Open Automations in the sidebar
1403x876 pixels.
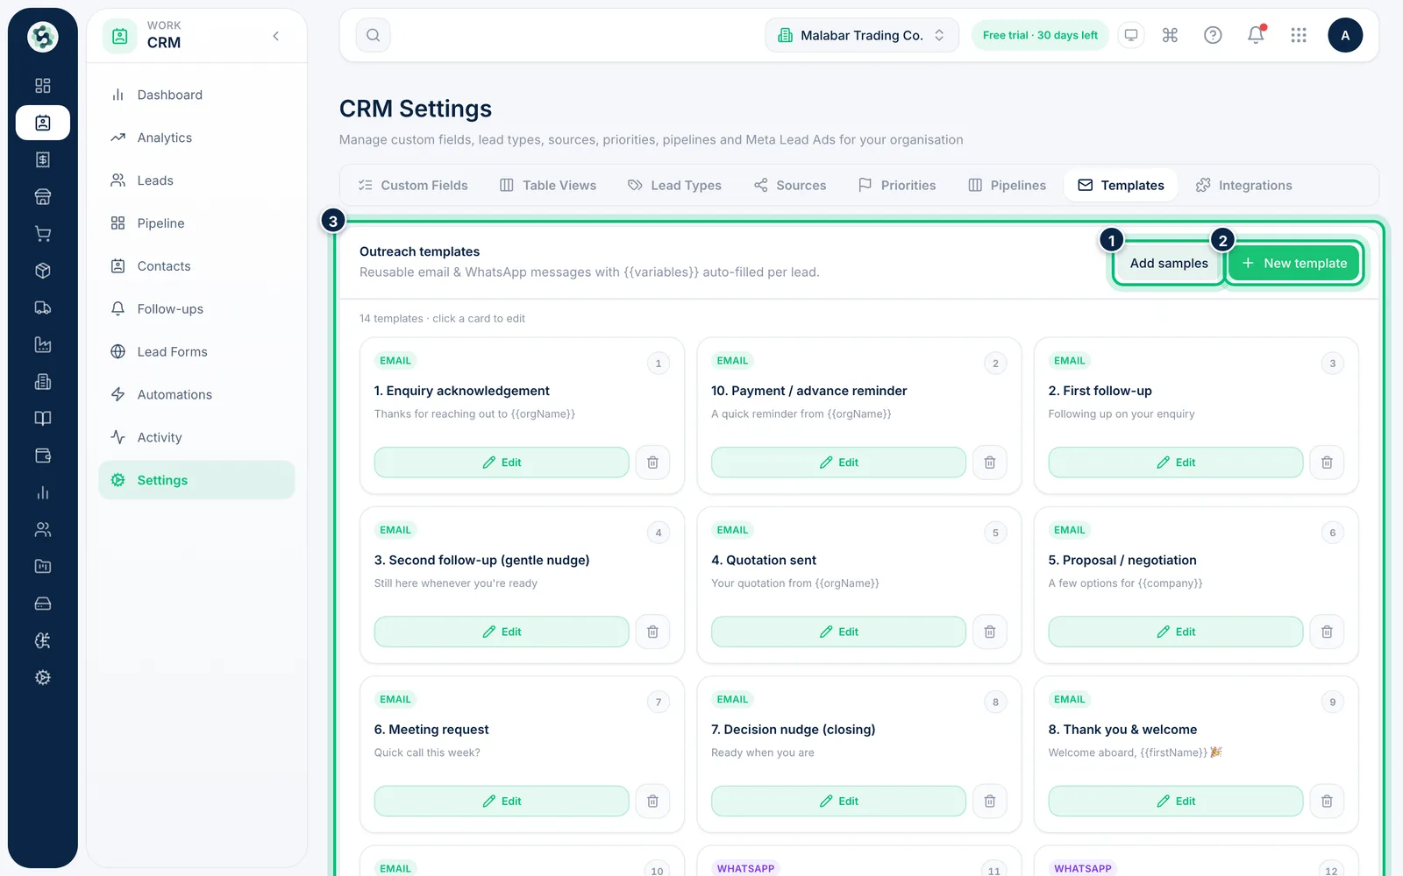click(x=196, y=395)
